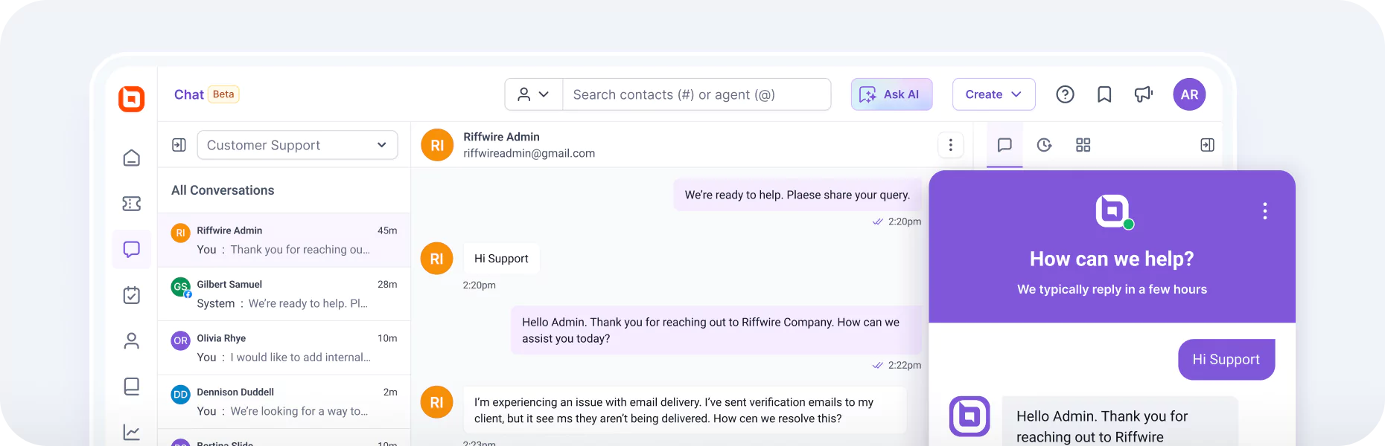Expand the Create menu
This screenshot has height=446, width=1385.
993,94
